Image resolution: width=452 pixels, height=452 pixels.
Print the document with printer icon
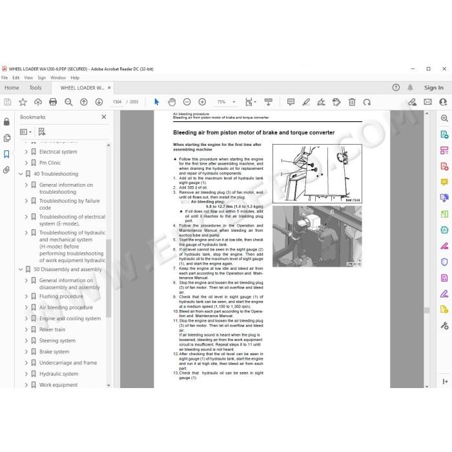[53, 102]
